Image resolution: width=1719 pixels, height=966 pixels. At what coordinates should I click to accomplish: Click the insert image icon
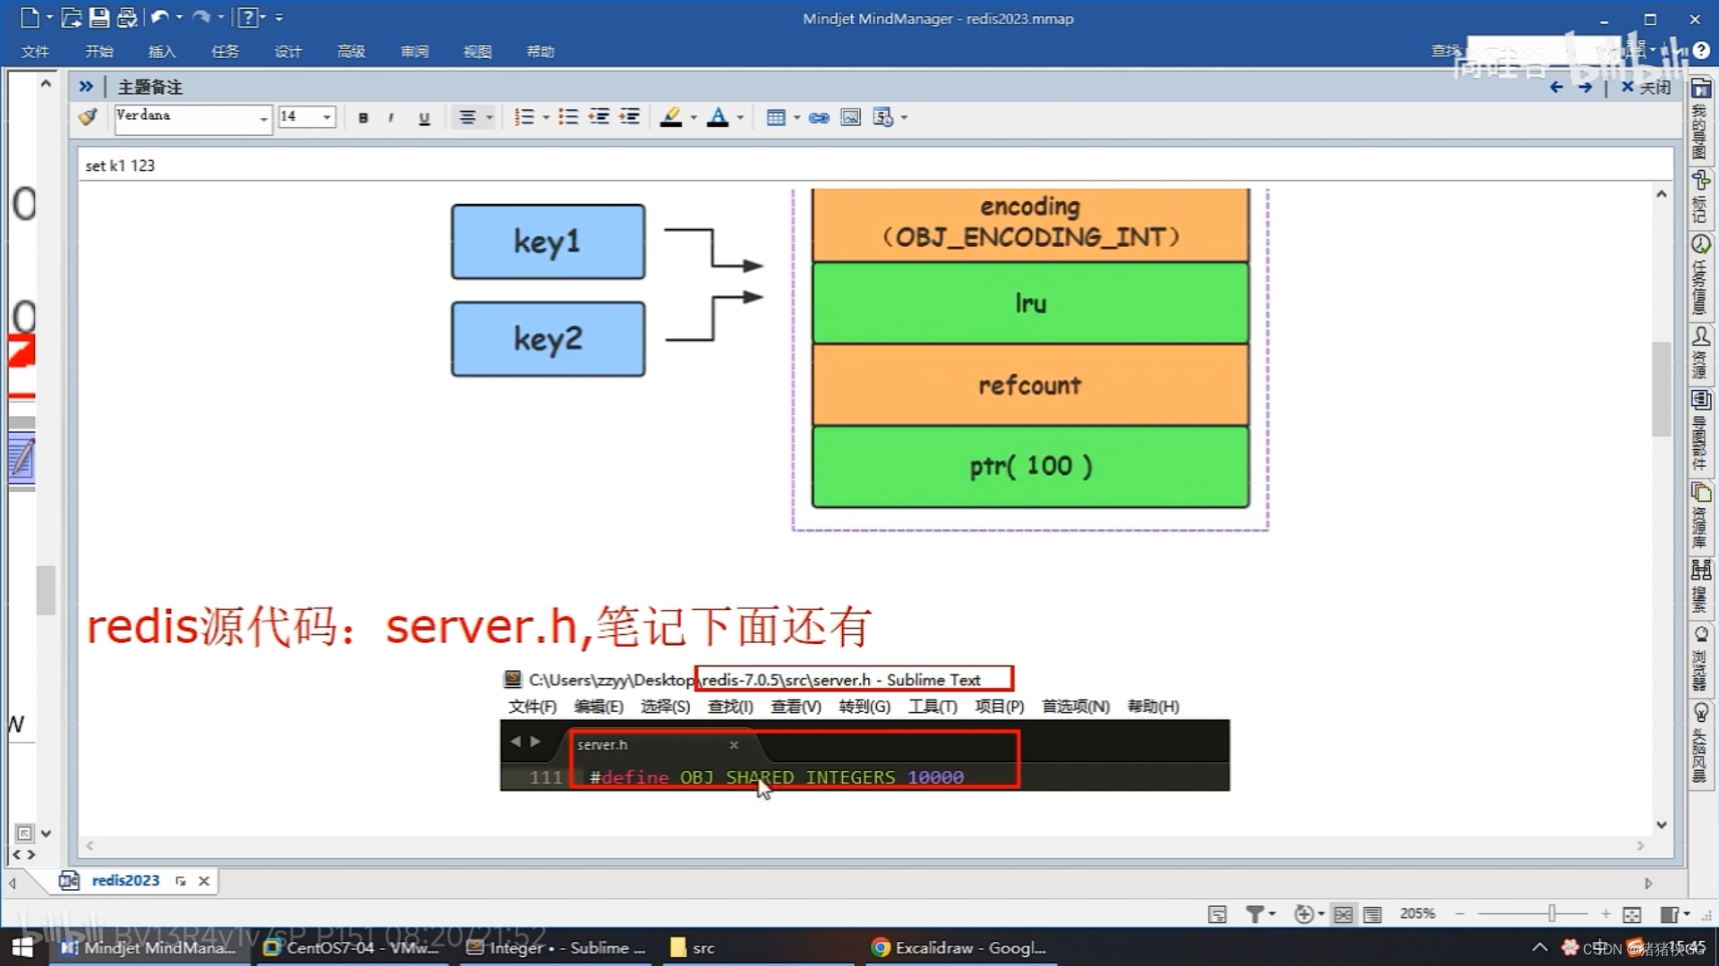click(850, 118)
